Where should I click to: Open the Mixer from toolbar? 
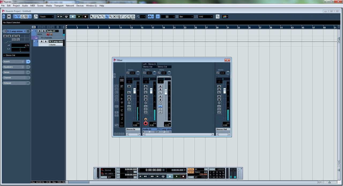tap(30, 17)
